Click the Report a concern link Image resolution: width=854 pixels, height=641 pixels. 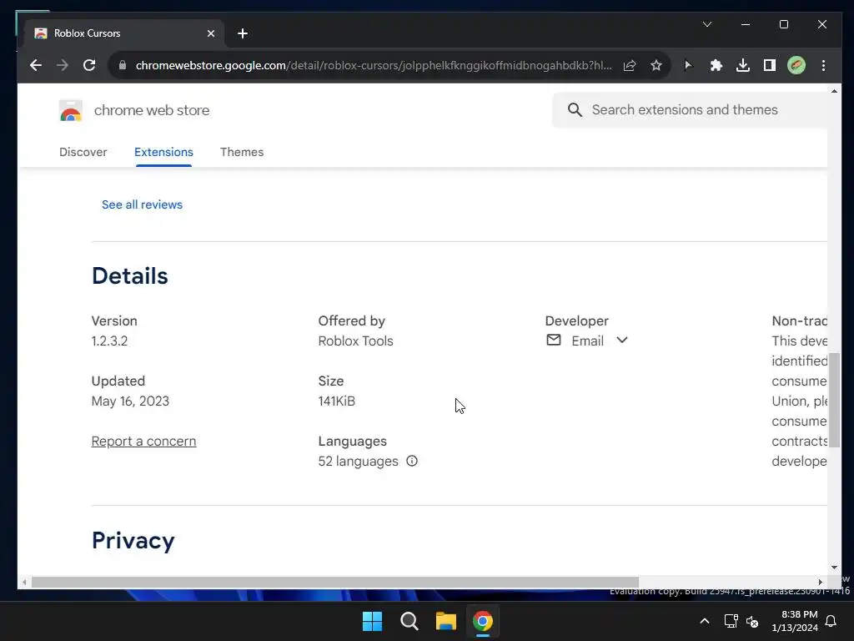(x=143, y=441)
